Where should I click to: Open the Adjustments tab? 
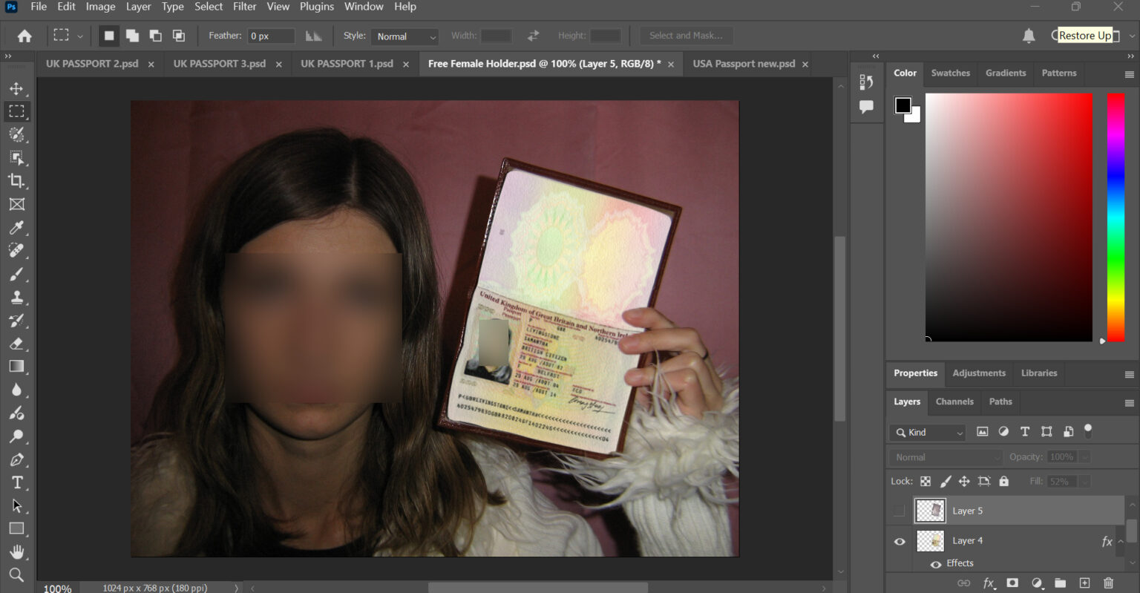point(979,373)
